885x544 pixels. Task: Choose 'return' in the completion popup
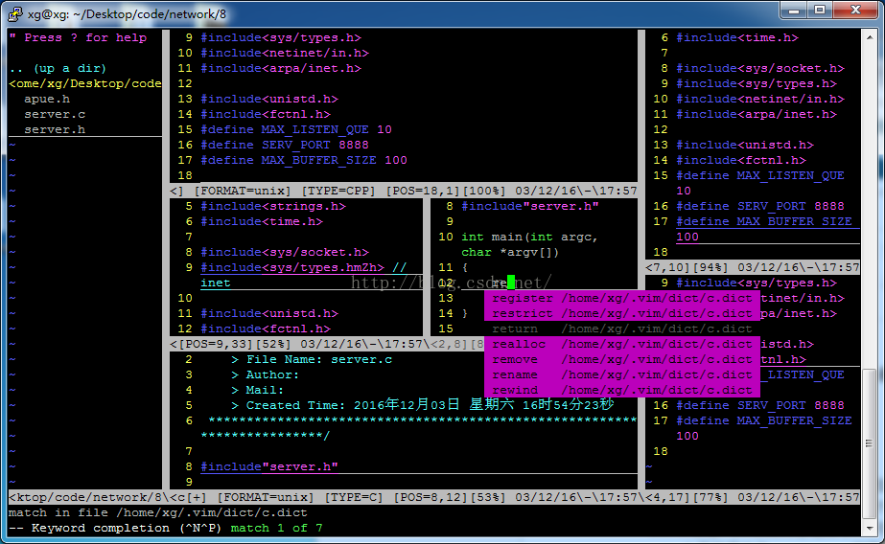[622, 329]
